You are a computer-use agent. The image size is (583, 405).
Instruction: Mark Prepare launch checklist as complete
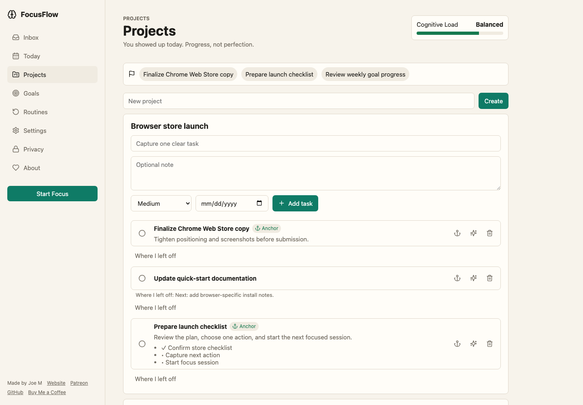coord(142,344)
